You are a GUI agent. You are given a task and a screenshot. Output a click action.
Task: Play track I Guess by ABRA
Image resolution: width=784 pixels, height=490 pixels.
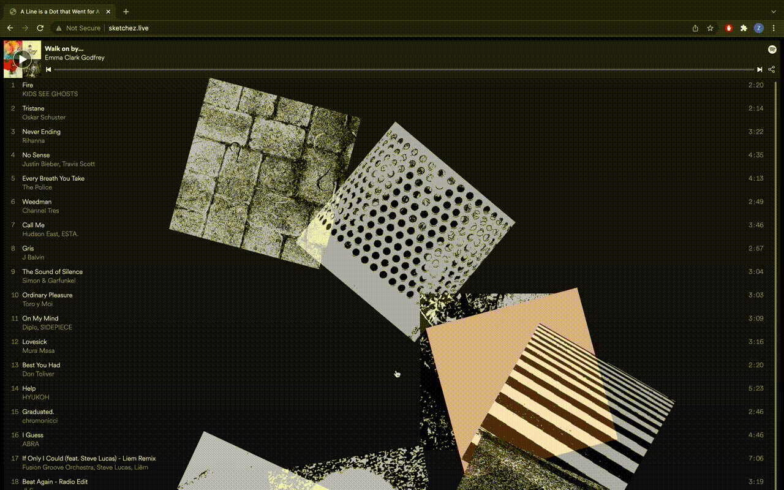pos(388,439)
